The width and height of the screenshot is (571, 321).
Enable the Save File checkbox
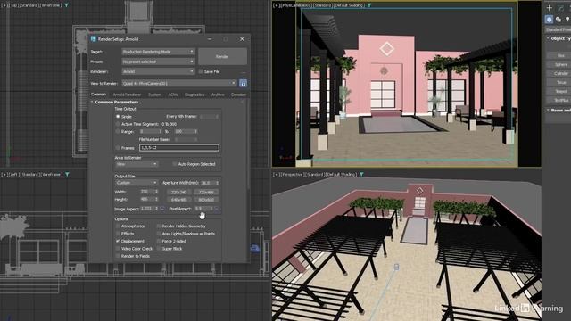pos(200,71)
